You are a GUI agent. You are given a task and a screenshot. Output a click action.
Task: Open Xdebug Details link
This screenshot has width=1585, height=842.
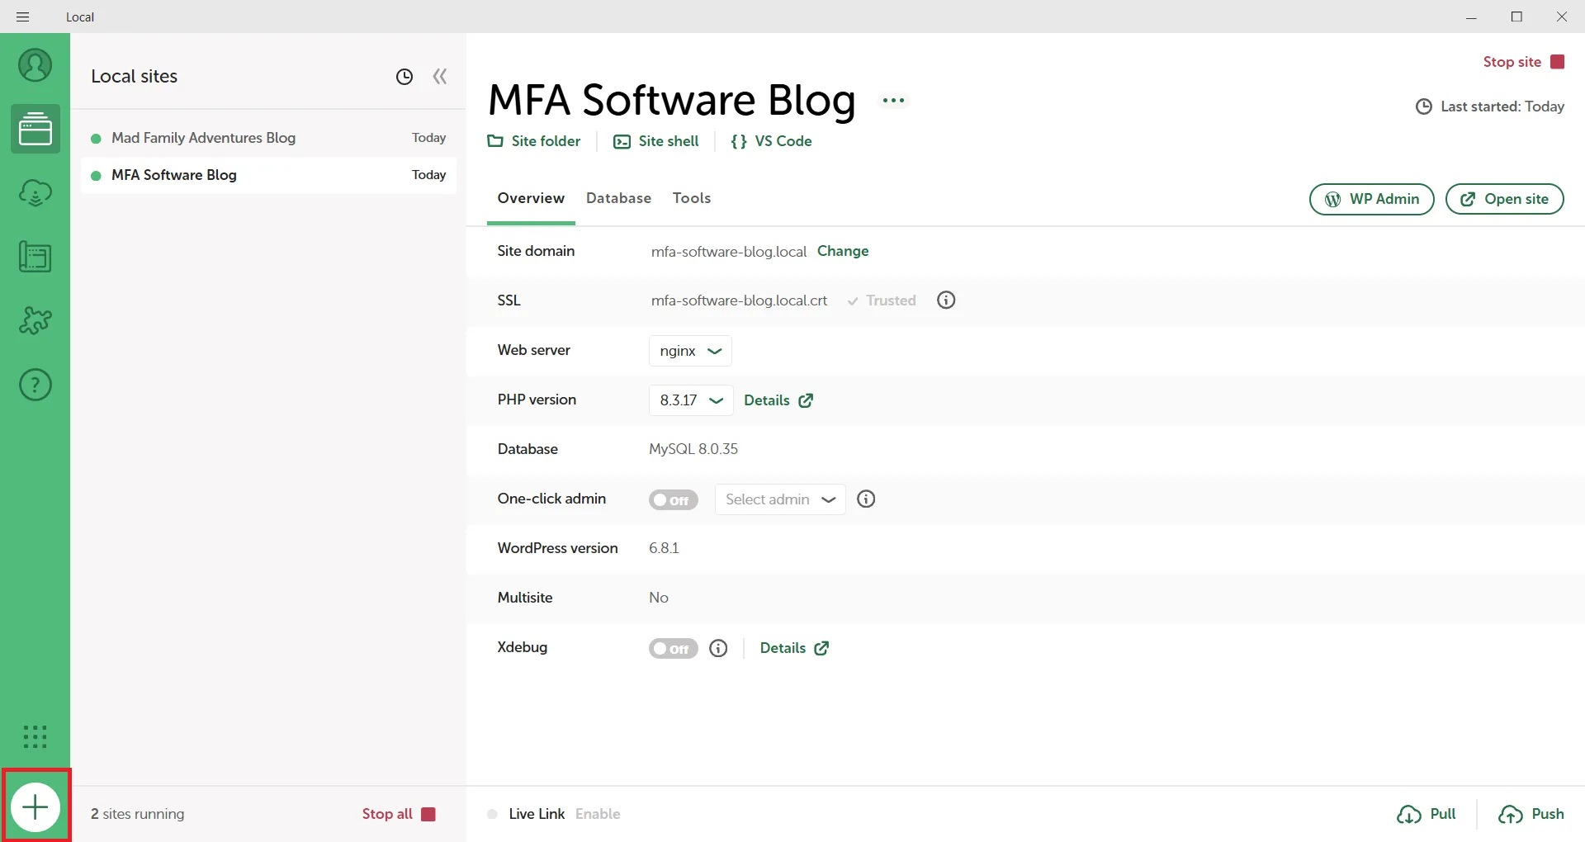click(x=794, y=648)
